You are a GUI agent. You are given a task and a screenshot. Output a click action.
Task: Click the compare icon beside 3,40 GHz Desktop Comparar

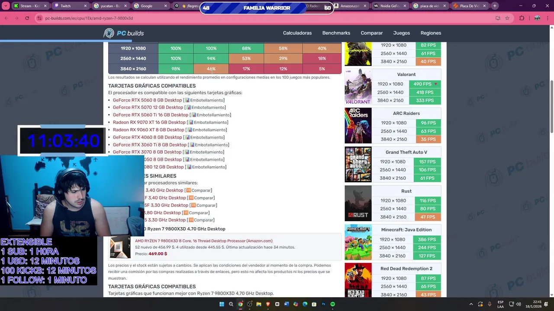pyautogui.click(x=188, y=190)
